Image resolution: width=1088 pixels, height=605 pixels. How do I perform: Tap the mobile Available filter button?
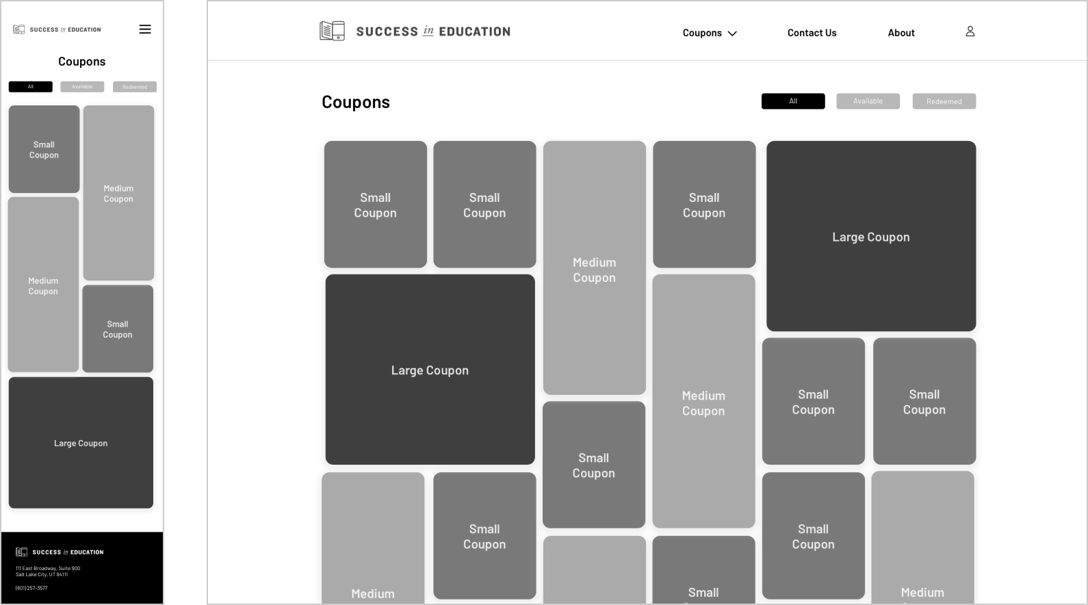tap(82, 87)
